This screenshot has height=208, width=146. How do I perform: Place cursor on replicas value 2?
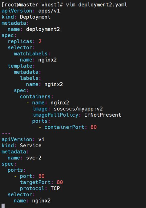point(40,42)
